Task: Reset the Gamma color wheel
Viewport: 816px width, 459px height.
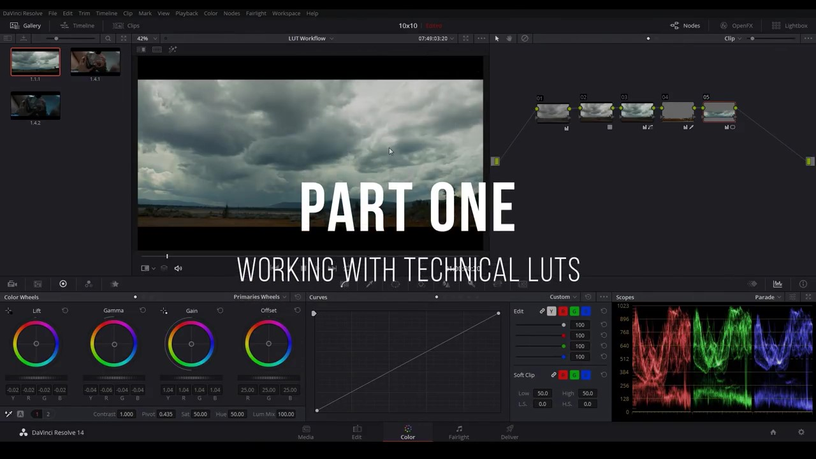Action: pos(143,310)
